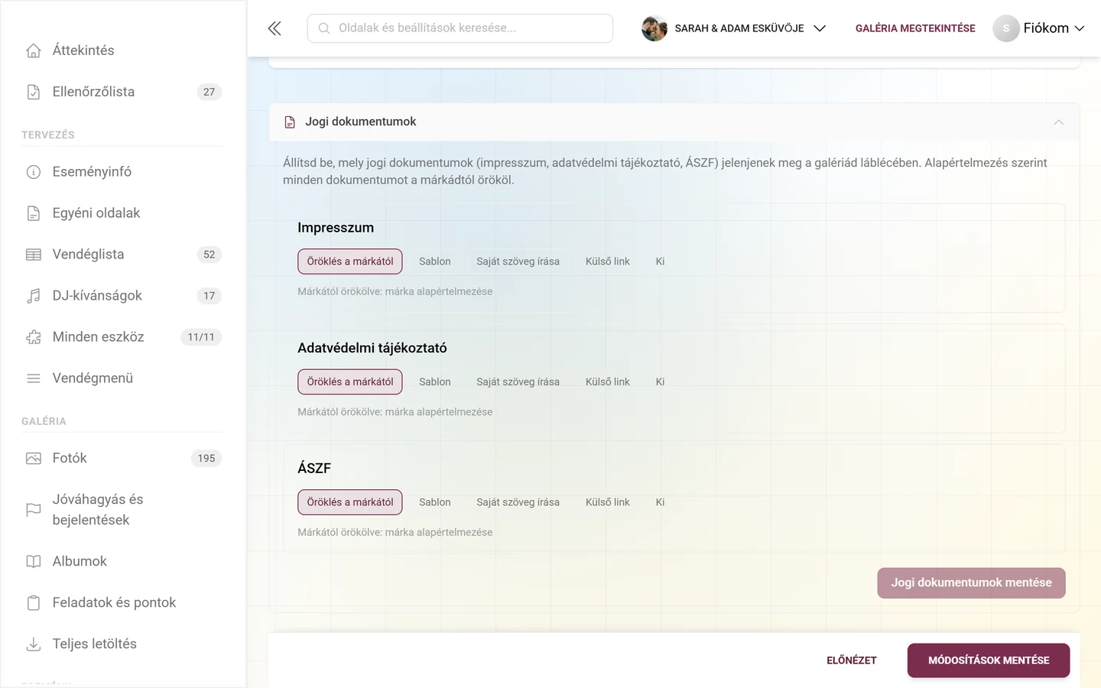The width and height of the screenshot is (1101, 688).
Task: Select Külső link for Adatvédelmi tájékoztató
Action: pyautogui.click(x=608, y=381)
